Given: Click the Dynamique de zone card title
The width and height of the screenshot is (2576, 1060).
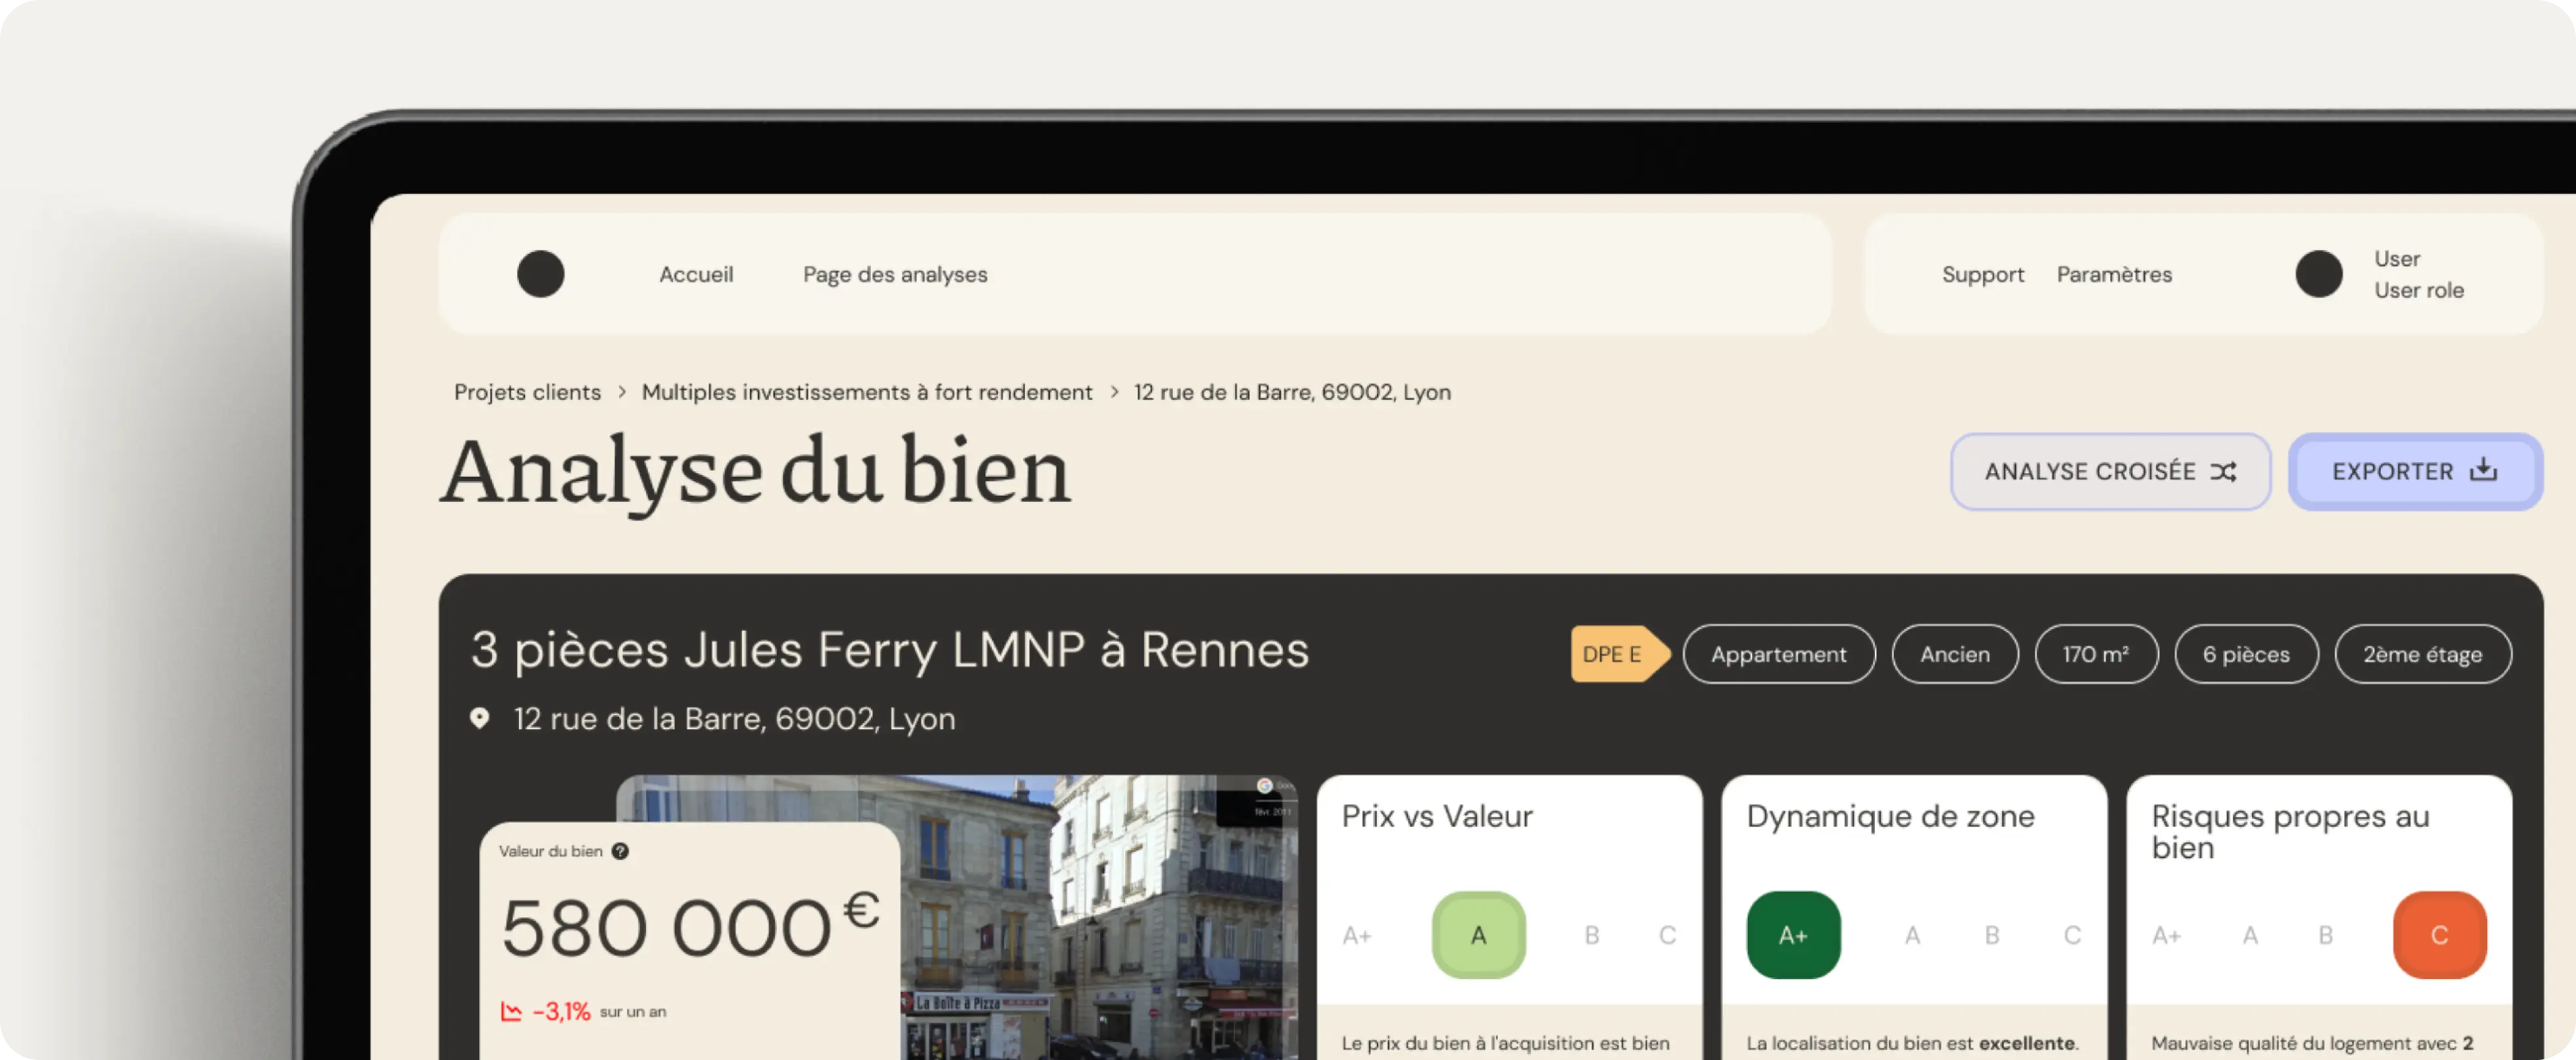Looking at the screenshot, I should [1890, 816].
